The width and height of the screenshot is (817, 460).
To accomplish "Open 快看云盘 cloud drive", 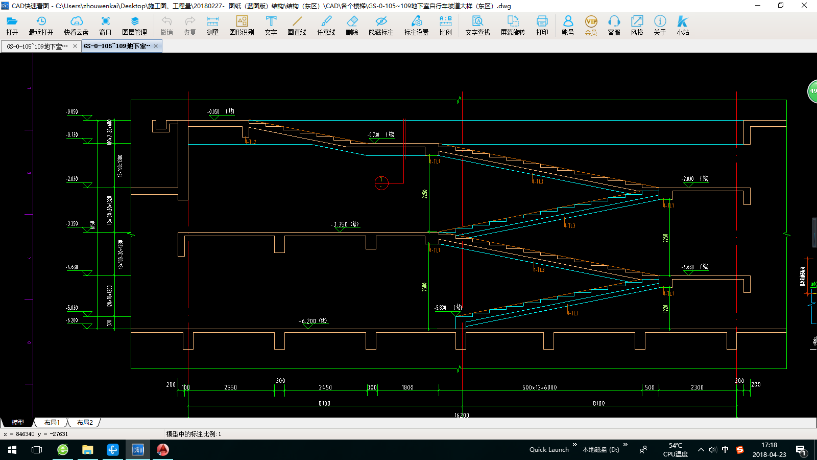I will (x=76, y=26).
